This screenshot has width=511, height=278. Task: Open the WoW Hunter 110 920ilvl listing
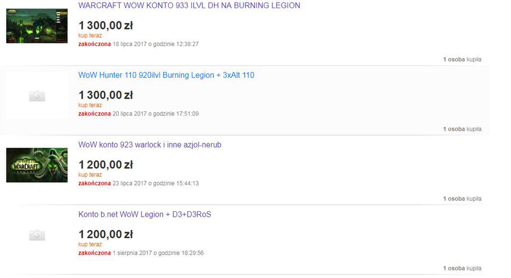coord(166,75)
